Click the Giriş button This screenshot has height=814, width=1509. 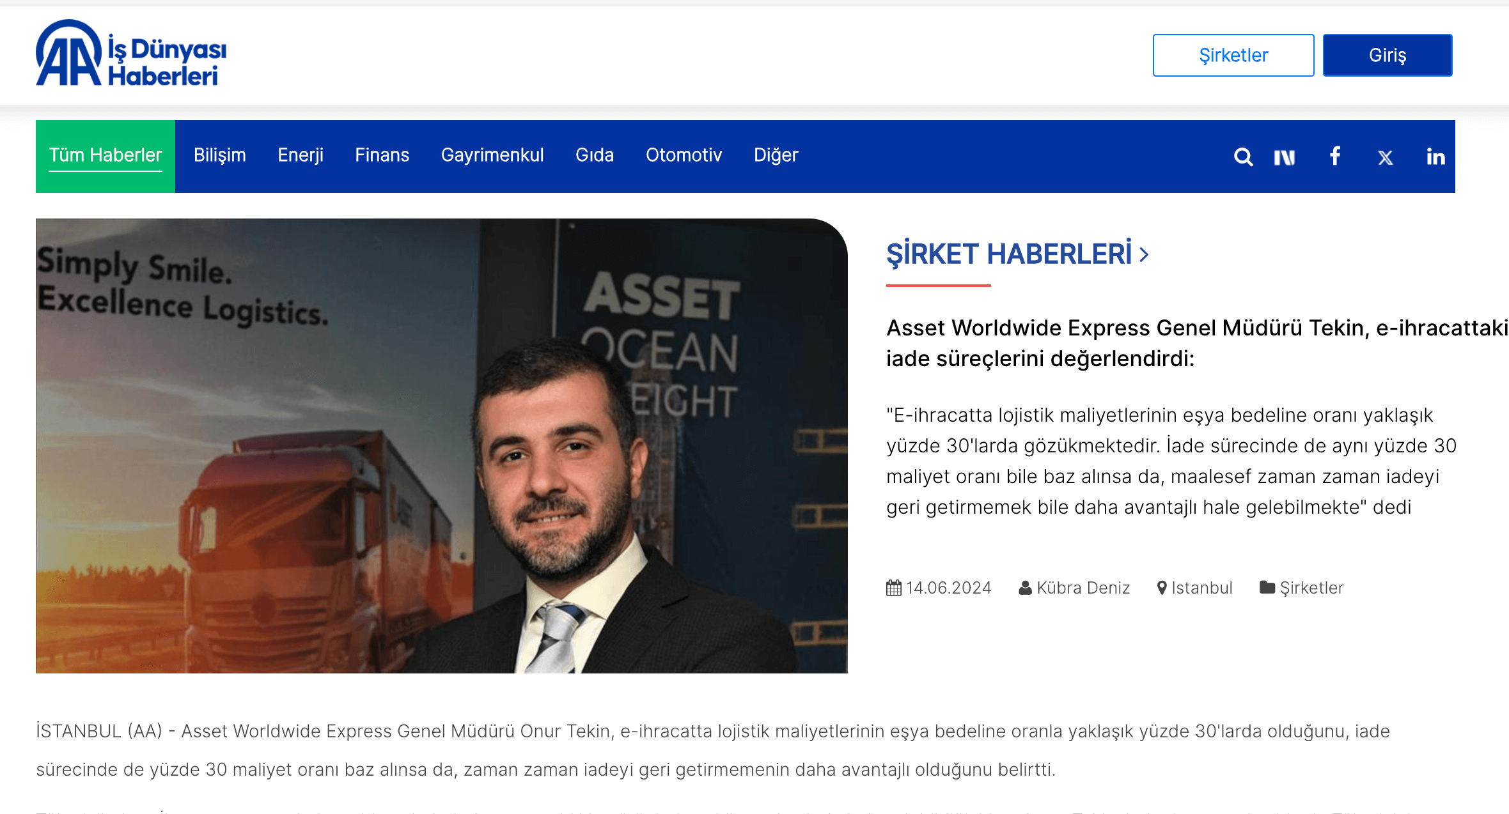(x=1388, y=55)
